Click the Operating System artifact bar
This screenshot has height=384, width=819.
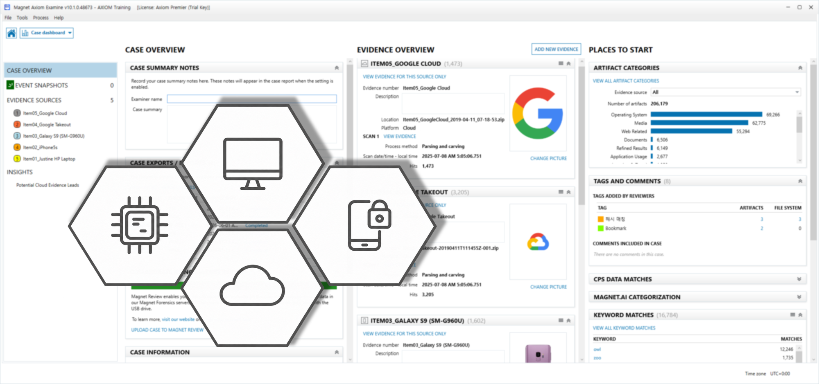(706, 115)
